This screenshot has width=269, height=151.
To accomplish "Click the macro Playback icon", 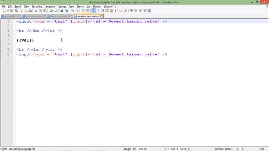I will (x=140, y=11).
